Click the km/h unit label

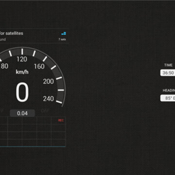[x=22, y=72]
